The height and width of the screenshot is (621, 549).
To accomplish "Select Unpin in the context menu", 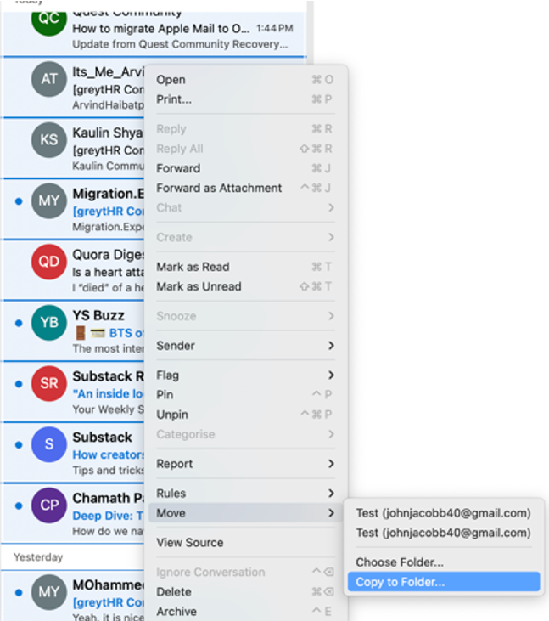I will [245, 415].
